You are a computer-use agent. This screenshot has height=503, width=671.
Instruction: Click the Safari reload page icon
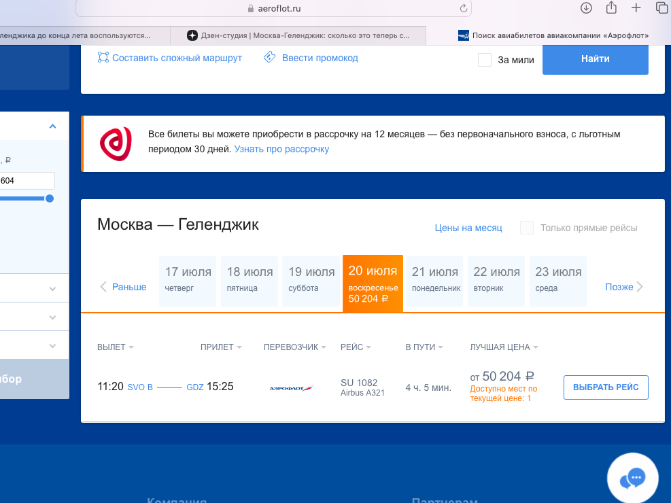tap(463, 8)
